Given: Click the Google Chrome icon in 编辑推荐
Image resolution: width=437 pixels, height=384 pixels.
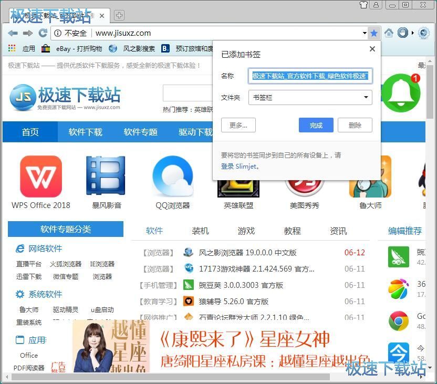Looking at the screenshot, I should pyautogui.click(x=399, y=321).
